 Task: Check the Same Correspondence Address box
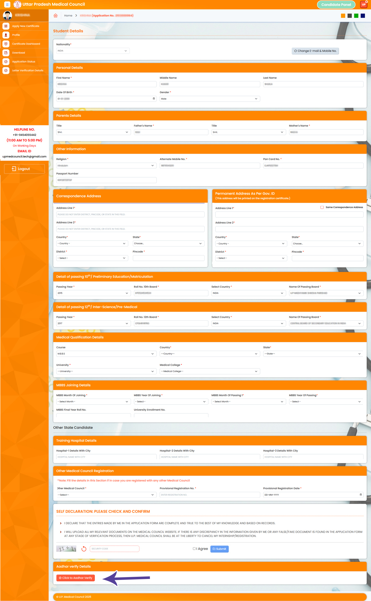pos(322,207)
